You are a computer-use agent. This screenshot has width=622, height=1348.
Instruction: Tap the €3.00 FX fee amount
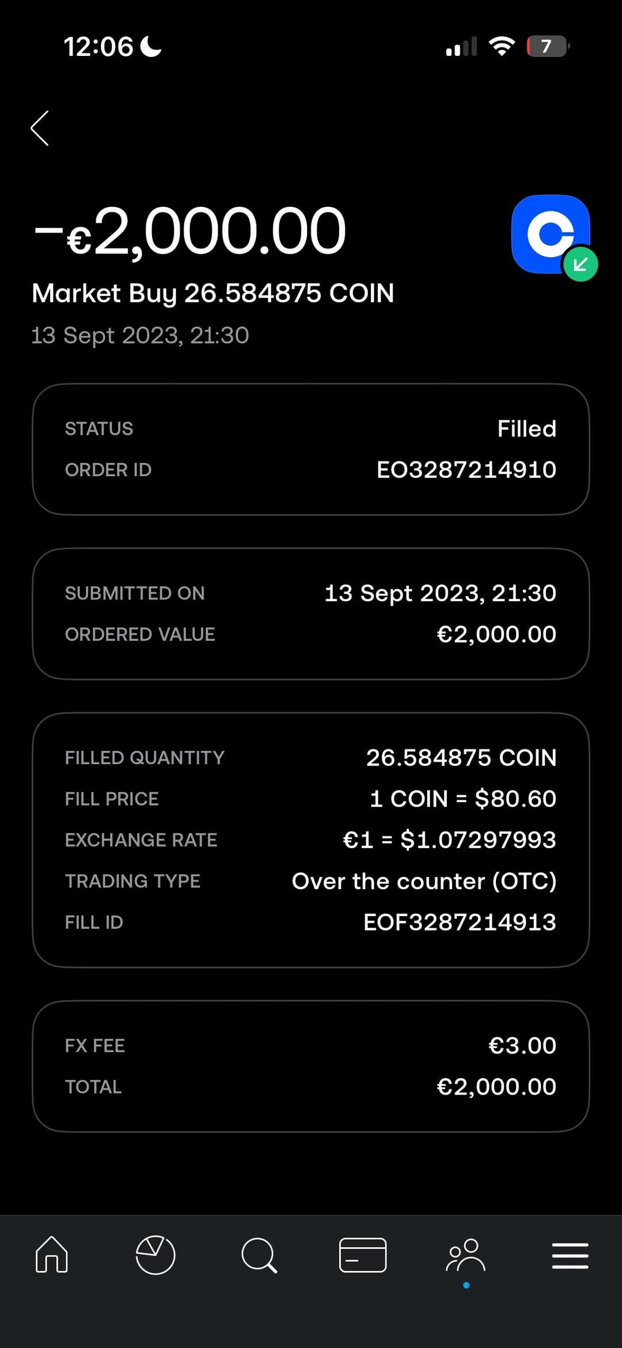(x=522, y=1046)
